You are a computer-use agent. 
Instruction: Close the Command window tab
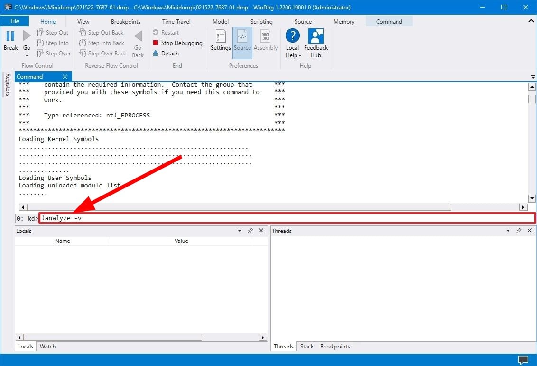(x=65, y=77)
